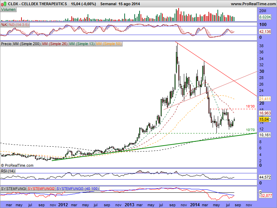Choose the MM (Simple 50) label
277x208 pixels.
(x=109, y=44)
